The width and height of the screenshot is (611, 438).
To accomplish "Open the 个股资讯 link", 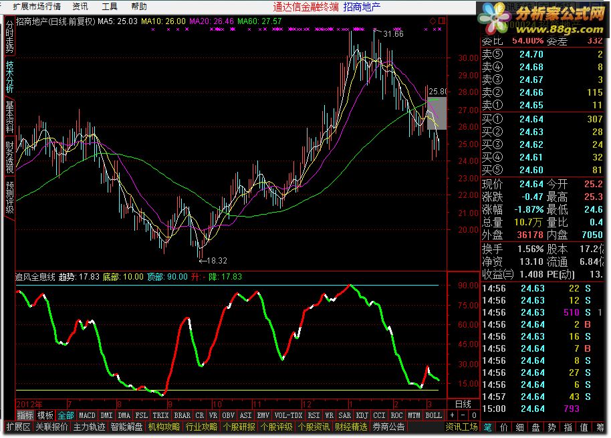I will pyautogui.click(x=314, y=427).
